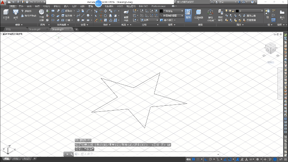The height and width of the screenshot is (162, 288).
Task: Select the solid Union tool
Action: (53, 11)
